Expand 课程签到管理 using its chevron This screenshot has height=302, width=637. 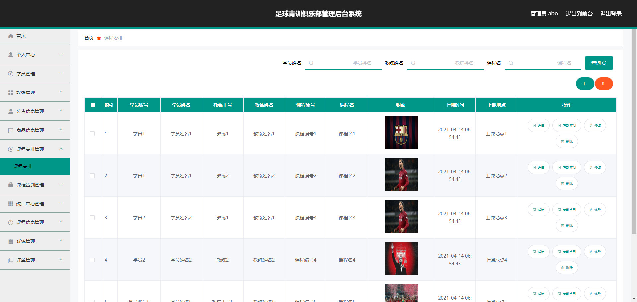(61, 184)
